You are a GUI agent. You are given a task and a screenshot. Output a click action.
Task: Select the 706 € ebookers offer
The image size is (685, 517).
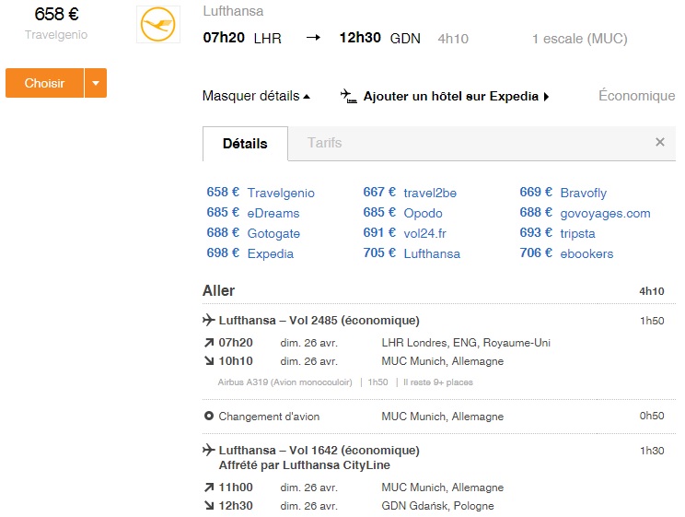[566, 253]
